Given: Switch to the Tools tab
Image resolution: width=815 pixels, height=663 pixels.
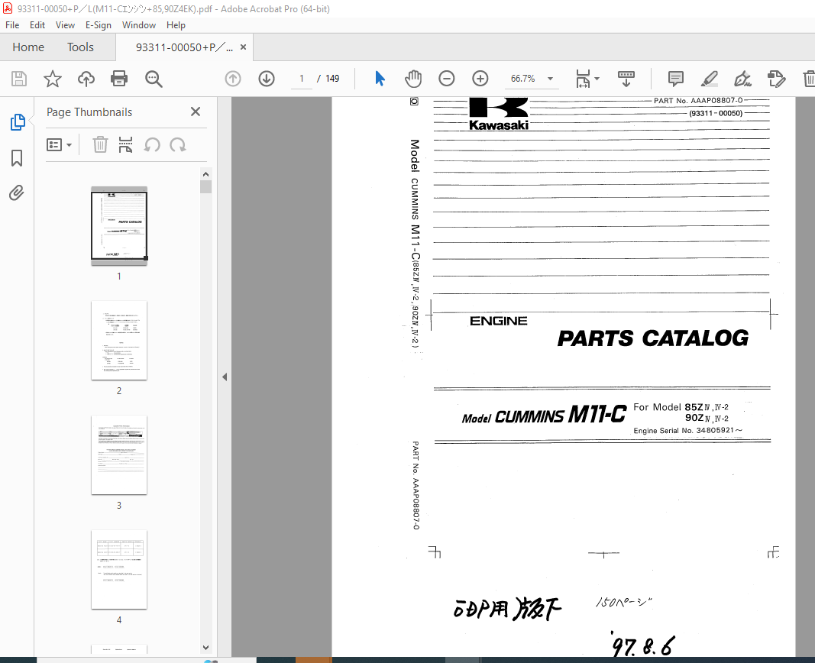Looking at the screenshot, I should coord(80,47).
